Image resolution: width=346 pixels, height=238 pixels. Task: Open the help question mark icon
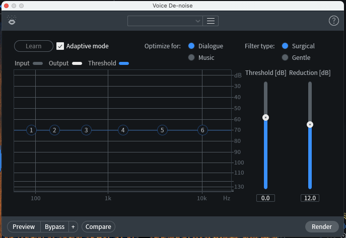pyautogui.click(x=333, y=21)
